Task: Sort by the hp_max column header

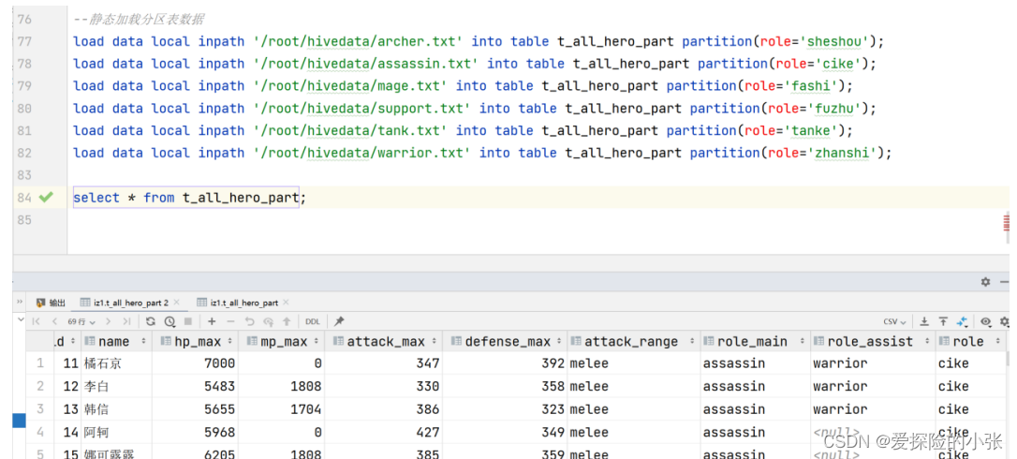Action: coord(195,342)
